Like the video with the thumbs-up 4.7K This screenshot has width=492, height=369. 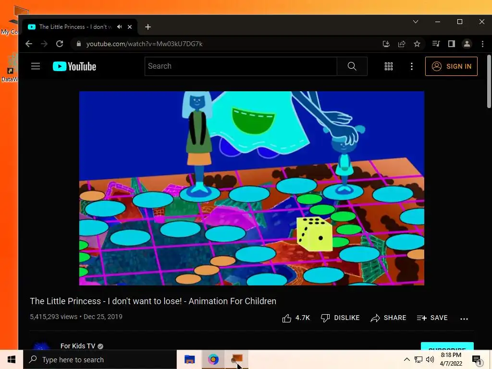(x=296, y=318)
